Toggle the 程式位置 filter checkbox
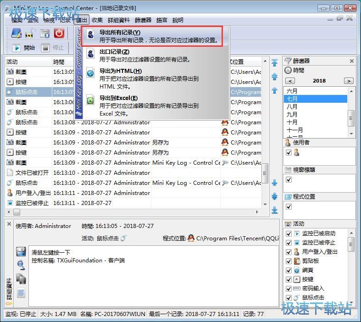361x322 pixels. tap(289, 207)
